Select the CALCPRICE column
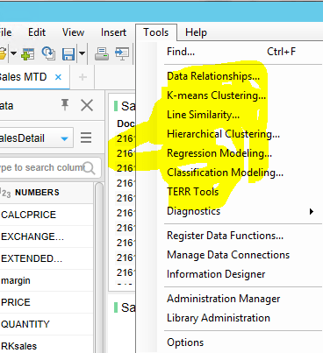 click(47, 215)
